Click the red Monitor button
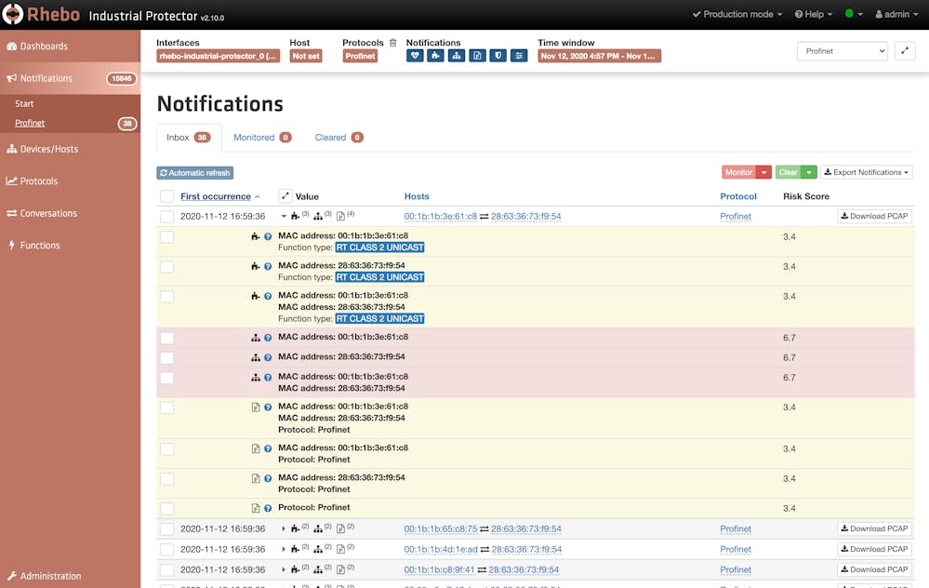This screenshot has height=588, width=929. coord(738,172)
